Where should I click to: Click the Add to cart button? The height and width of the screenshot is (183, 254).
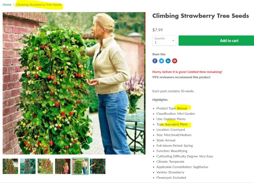pos(216,41)
